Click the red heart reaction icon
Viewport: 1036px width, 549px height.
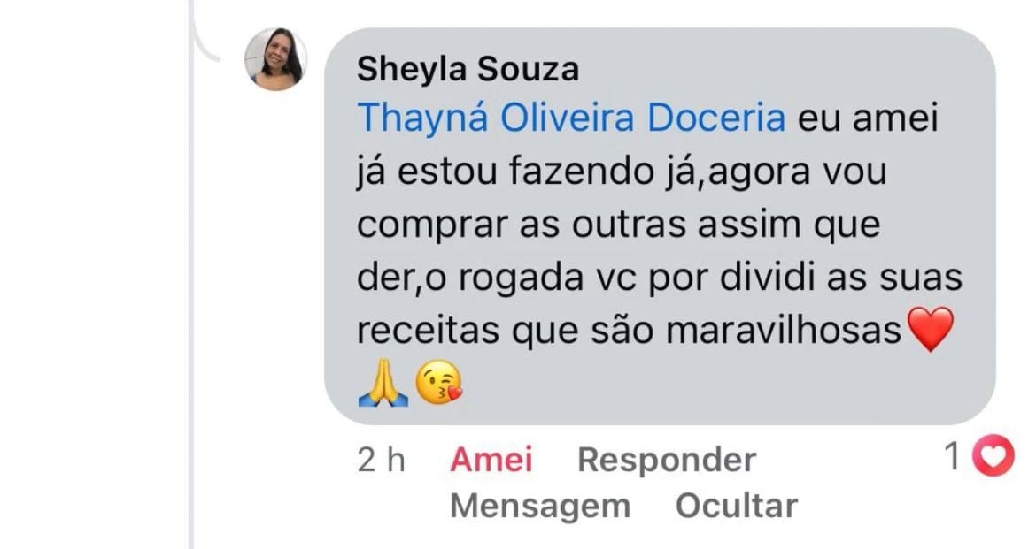point(993,455)
